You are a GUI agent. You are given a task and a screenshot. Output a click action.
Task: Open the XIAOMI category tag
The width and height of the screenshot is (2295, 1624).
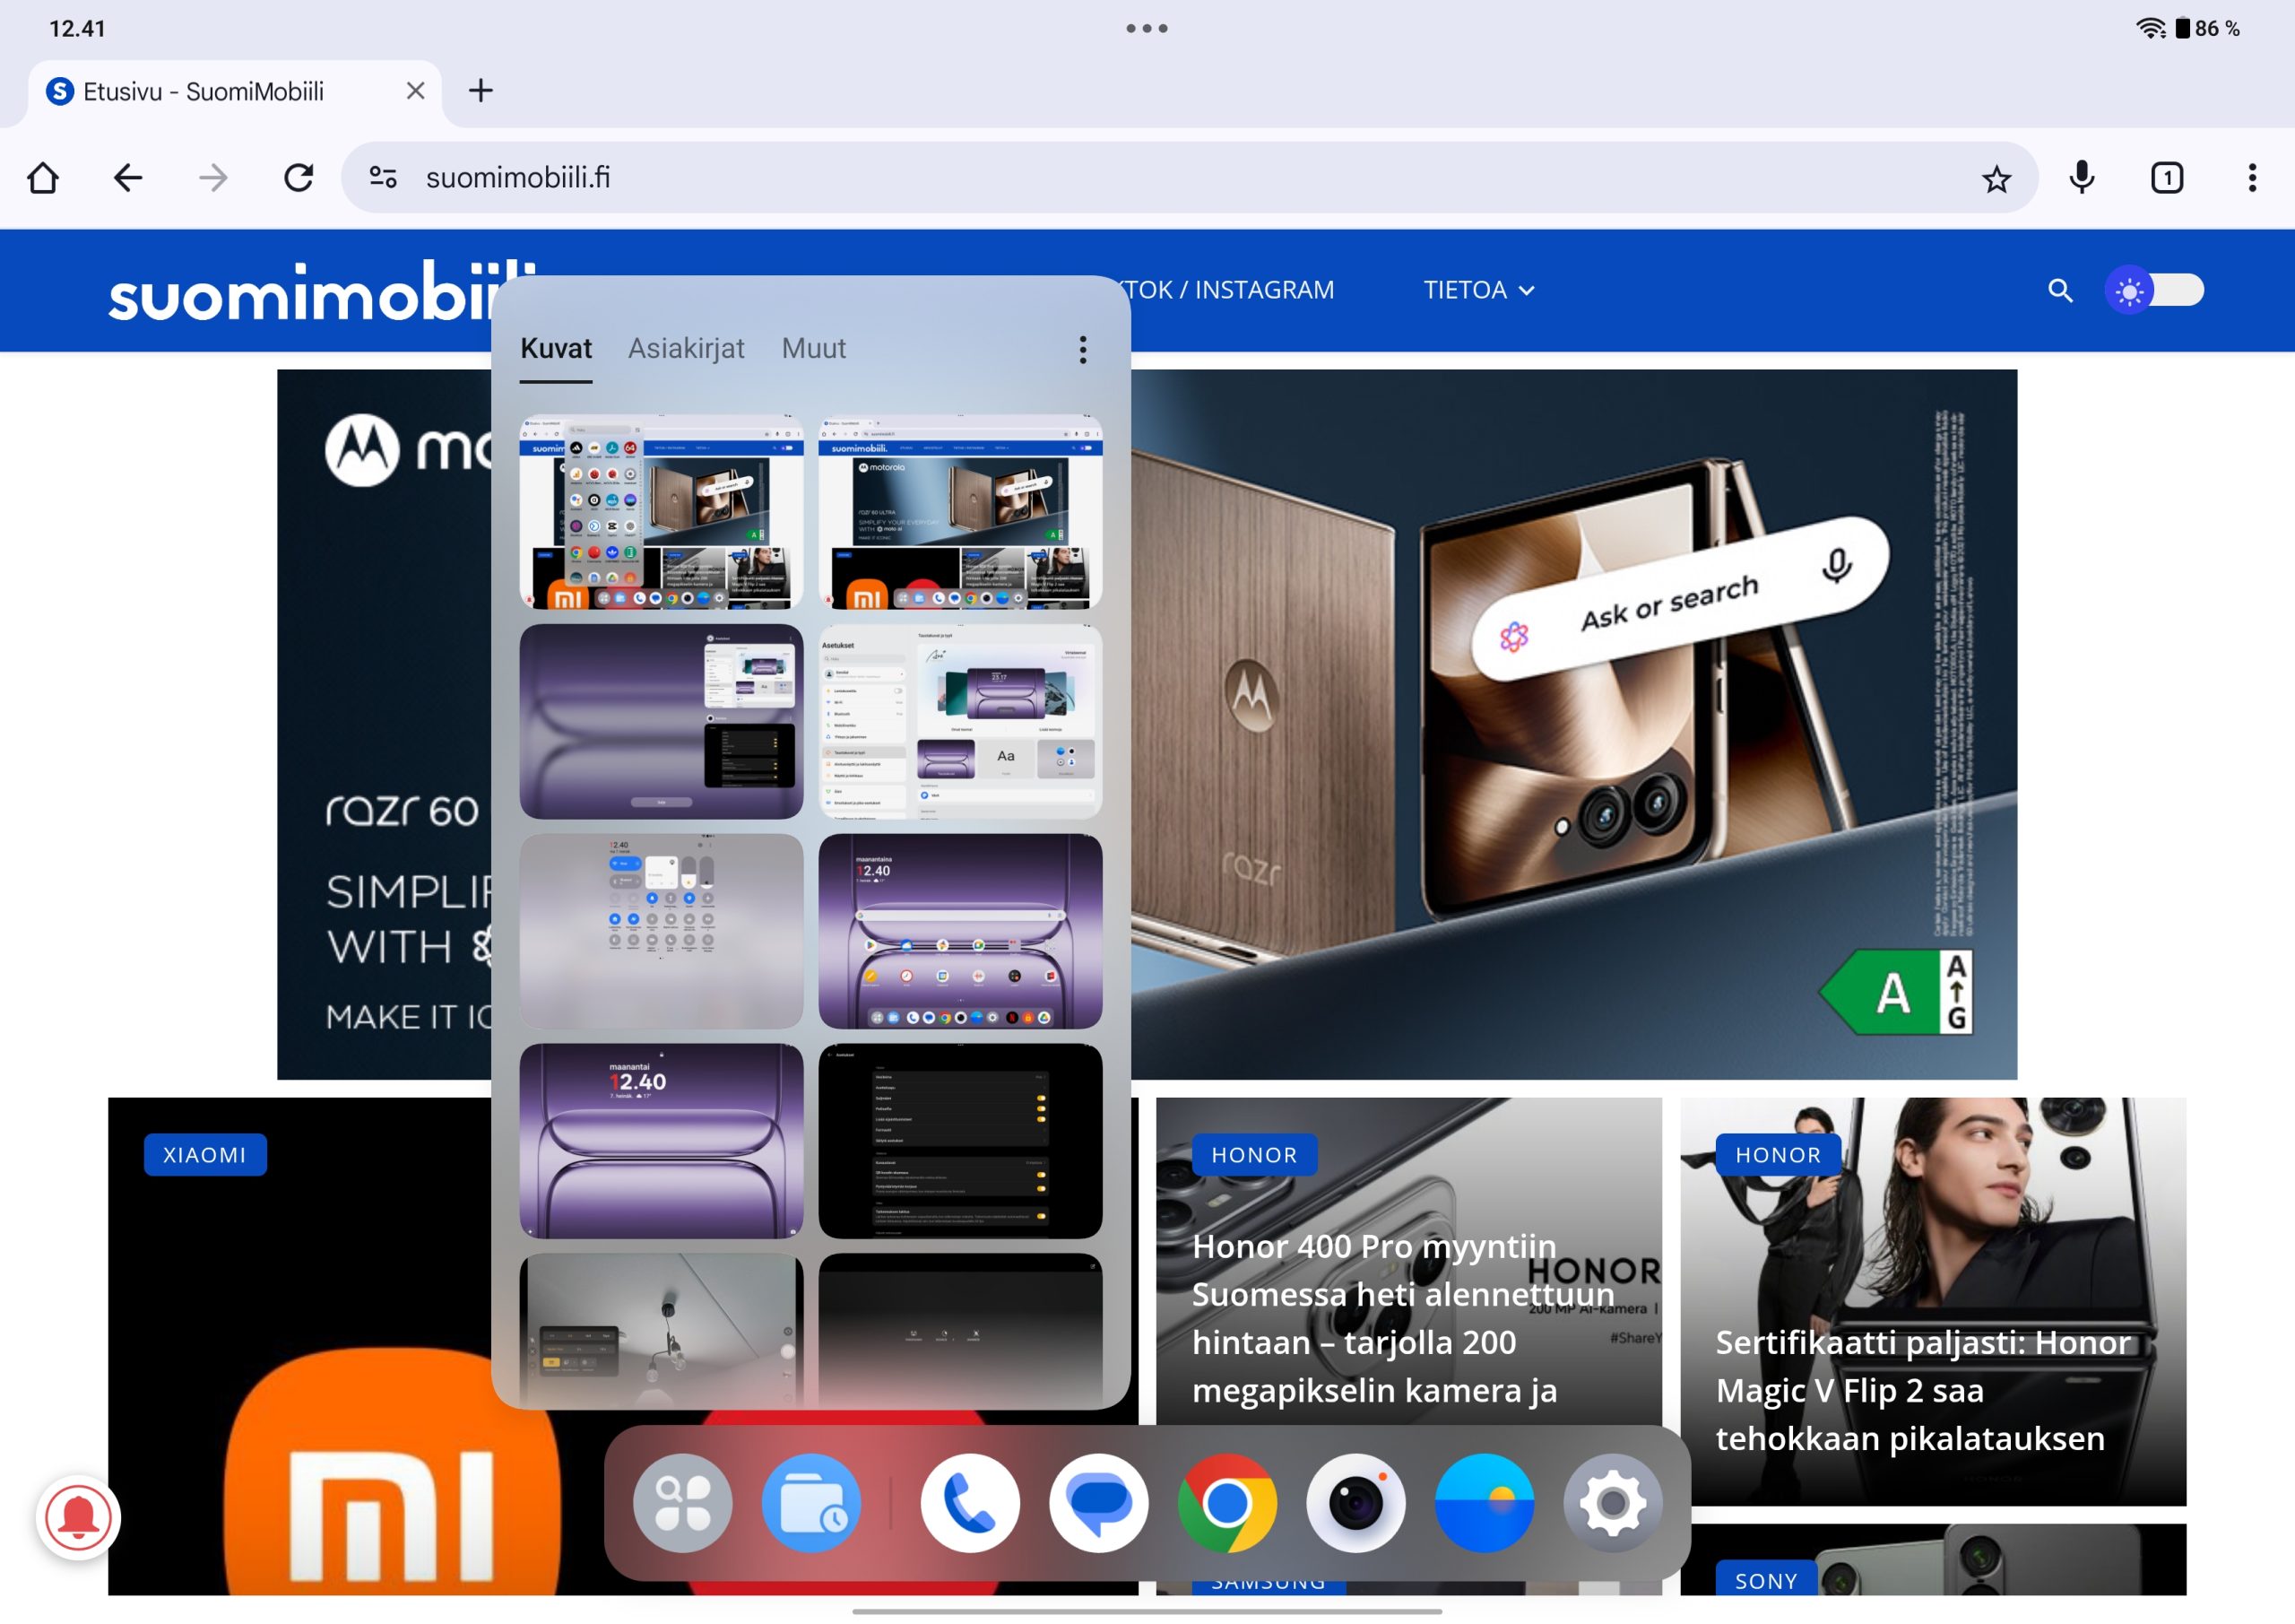(x=205, y=1155)
